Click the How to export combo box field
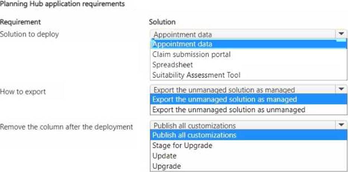This screenshot has height=172, width=348. coord(242,90)
